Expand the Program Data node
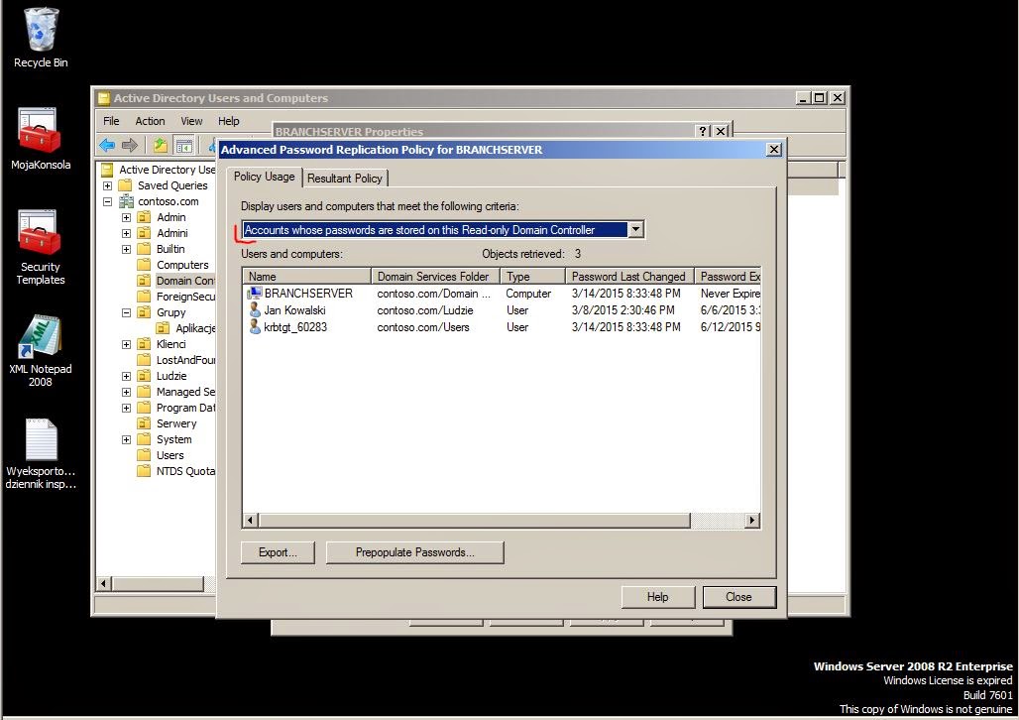Screen dimensions: 1019x720 [x=127, y=408]
